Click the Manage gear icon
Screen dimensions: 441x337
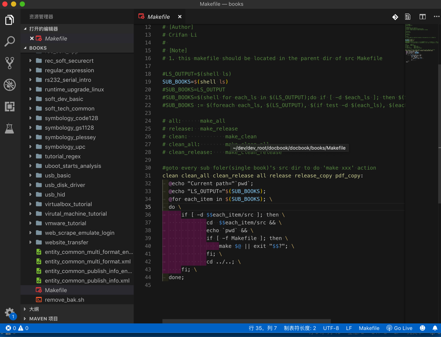click(x=10, y=313)
